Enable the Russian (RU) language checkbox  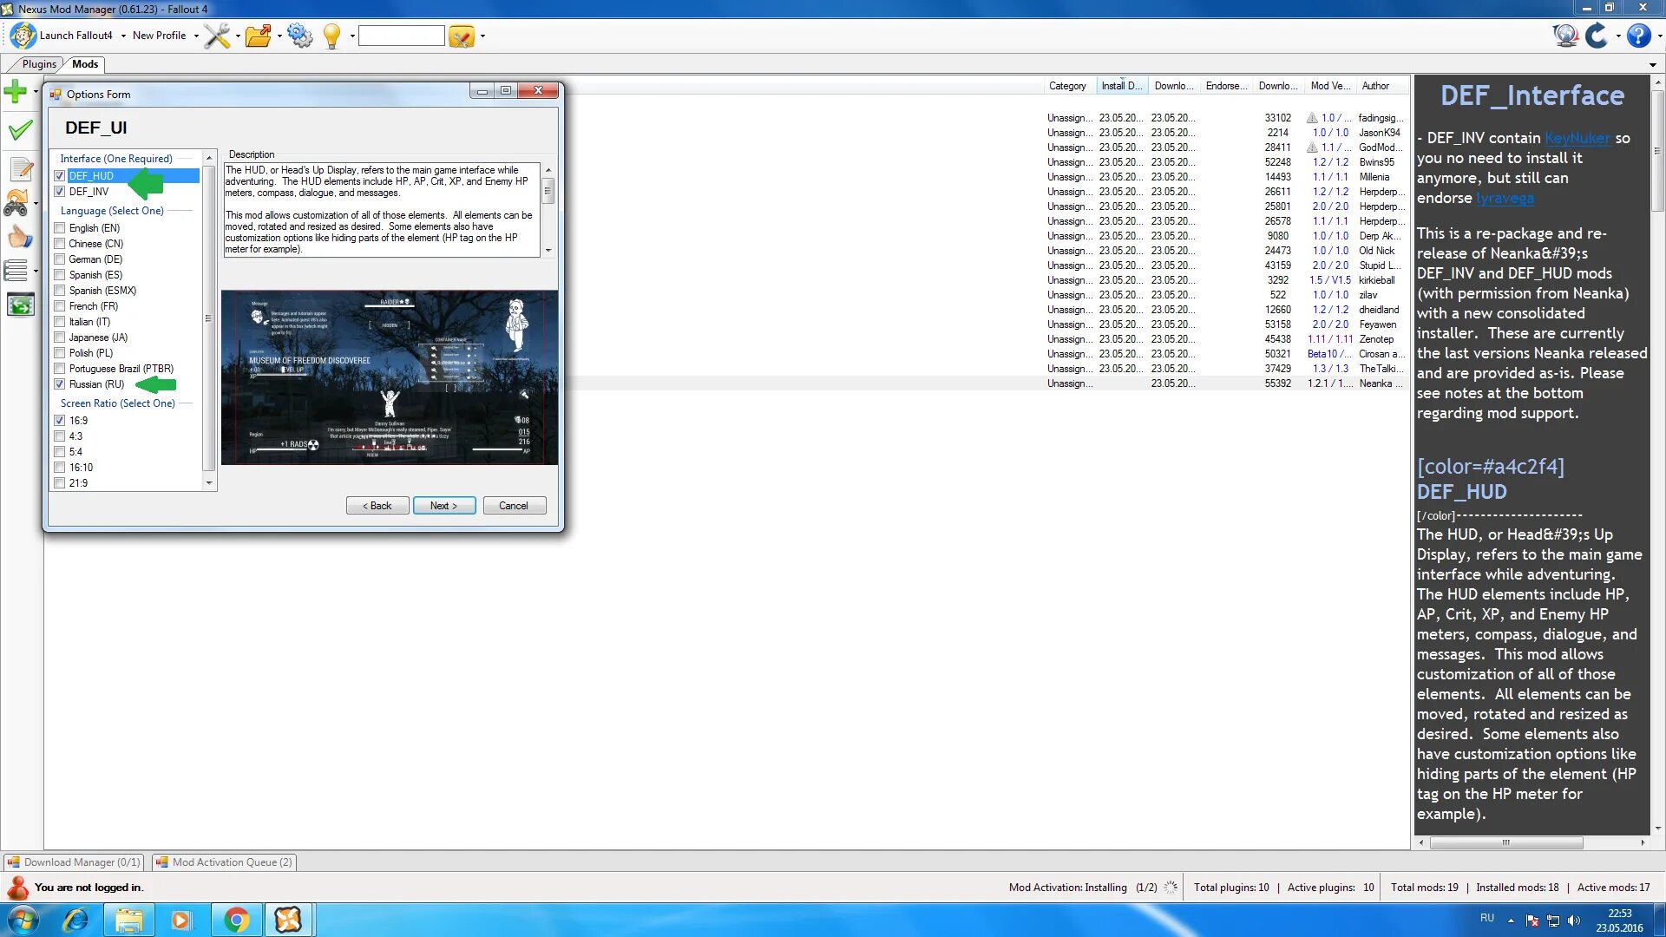60,383
